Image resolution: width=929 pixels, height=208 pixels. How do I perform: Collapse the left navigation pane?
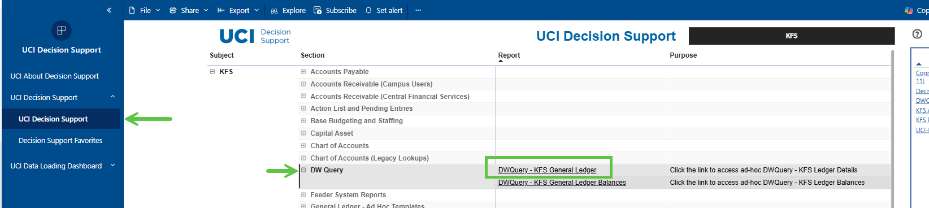tap(109, 10)
